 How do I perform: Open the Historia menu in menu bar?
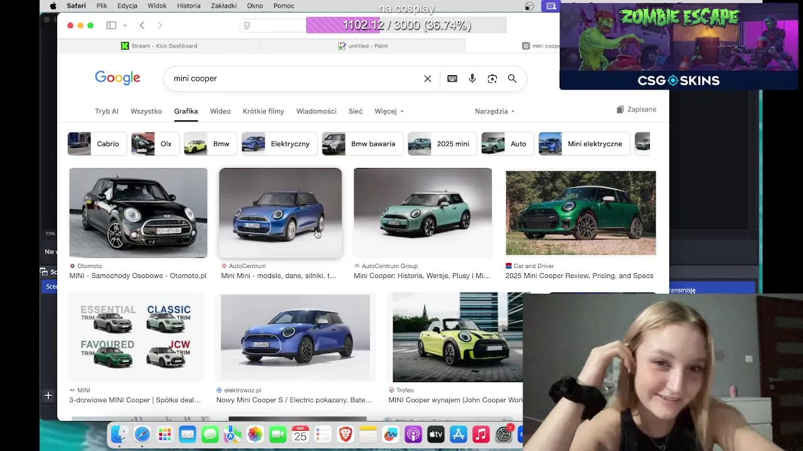189,6
